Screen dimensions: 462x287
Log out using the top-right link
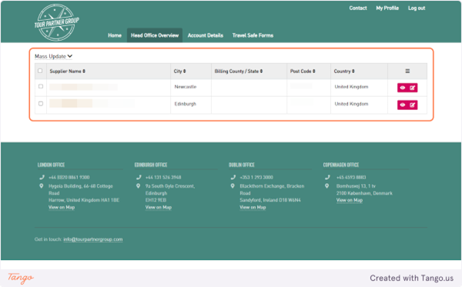coord(417,8)
